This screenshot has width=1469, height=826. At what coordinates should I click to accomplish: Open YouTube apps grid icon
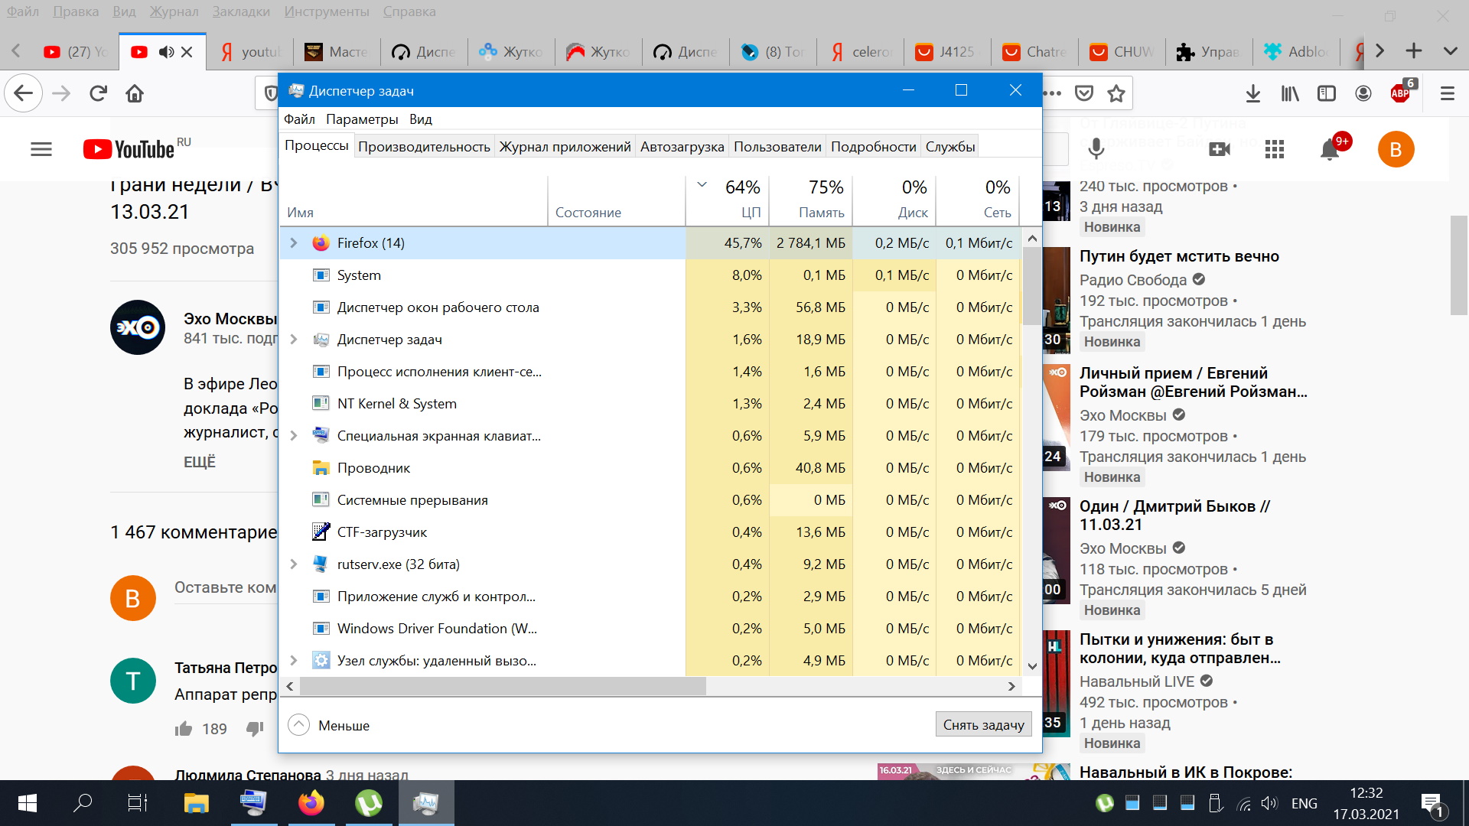coord(1275,150)
